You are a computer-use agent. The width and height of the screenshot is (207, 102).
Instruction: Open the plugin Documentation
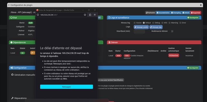tap(163, 13)
